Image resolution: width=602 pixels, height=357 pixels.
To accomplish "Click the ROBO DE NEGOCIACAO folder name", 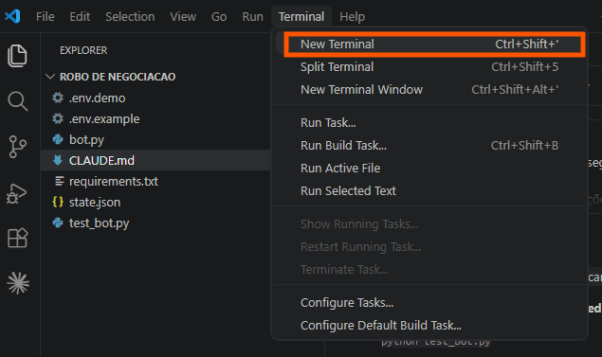I will 118,77.
